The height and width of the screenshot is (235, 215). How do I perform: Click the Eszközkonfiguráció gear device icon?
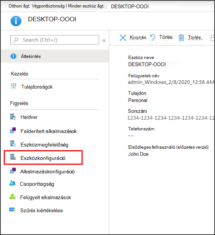(x=13, y=157)
